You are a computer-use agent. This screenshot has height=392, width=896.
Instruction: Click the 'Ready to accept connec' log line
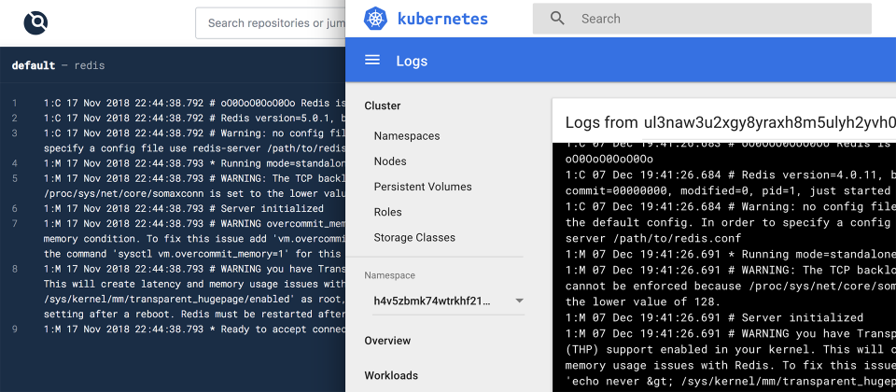pos(194,329)
